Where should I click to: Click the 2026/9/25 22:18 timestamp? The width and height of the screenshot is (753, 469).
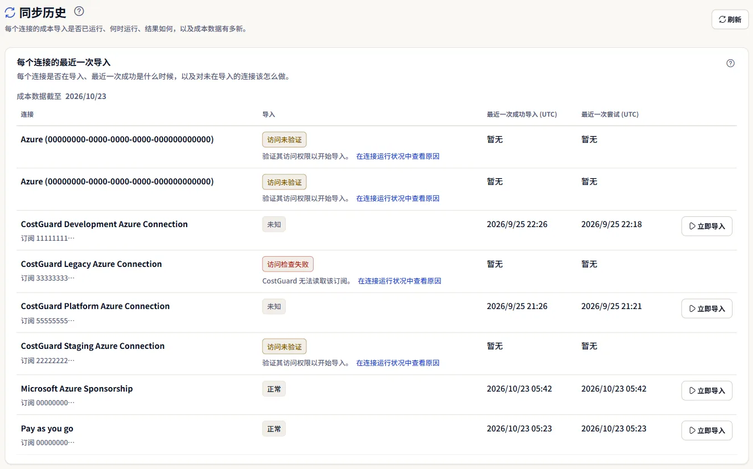click(611, 224)
